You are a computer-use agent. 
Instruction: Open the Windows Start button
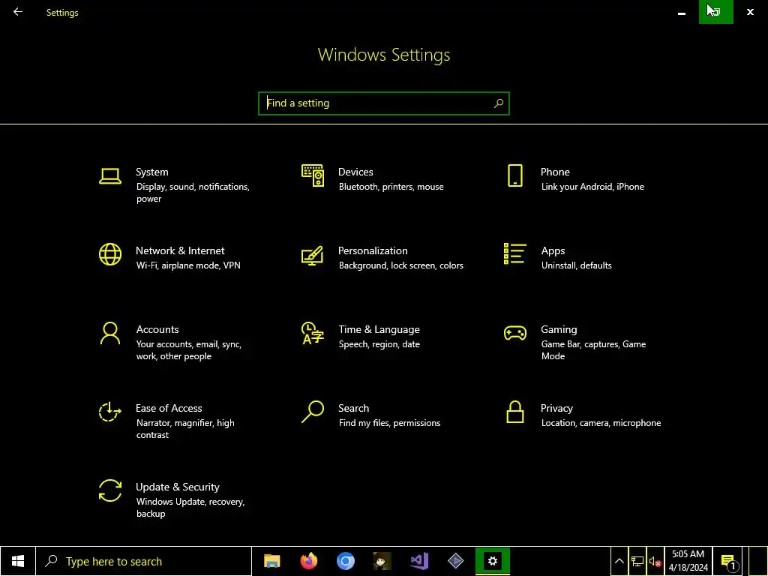(18, 561)
